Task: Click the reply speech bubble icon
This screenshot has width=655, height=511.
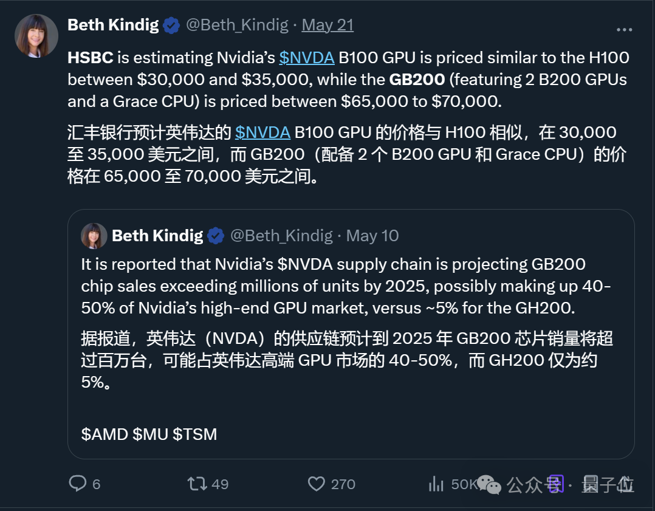Action: pyautogui.click(x=77, y=484)
